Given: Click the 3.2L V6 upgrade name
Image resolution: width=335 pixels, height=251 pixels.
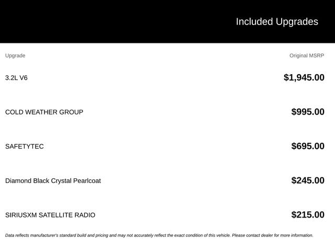Looking at the screenshot, I should tap(16, 78).
